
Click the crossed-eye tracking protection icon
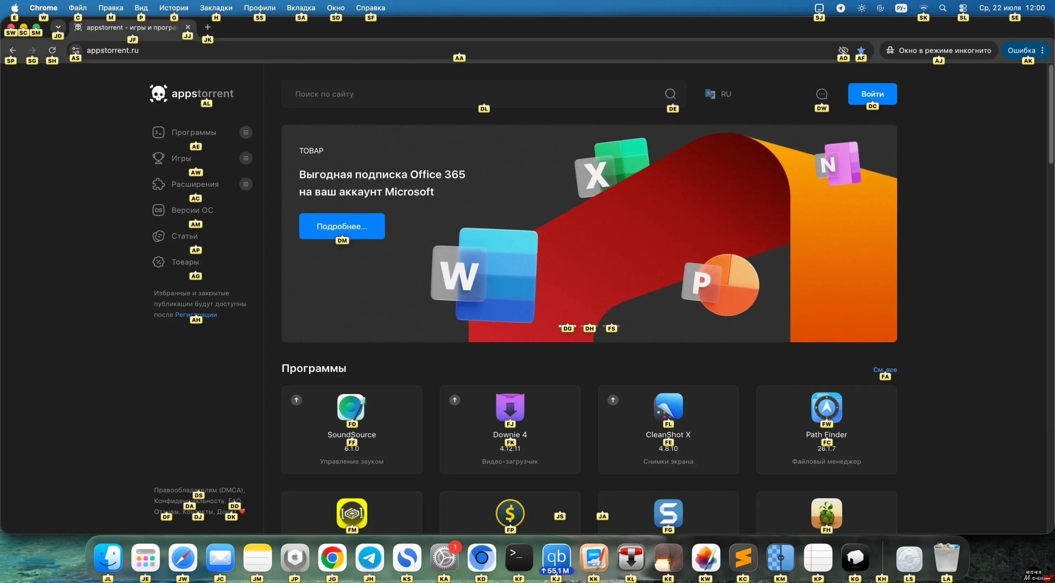click(843, 50)
